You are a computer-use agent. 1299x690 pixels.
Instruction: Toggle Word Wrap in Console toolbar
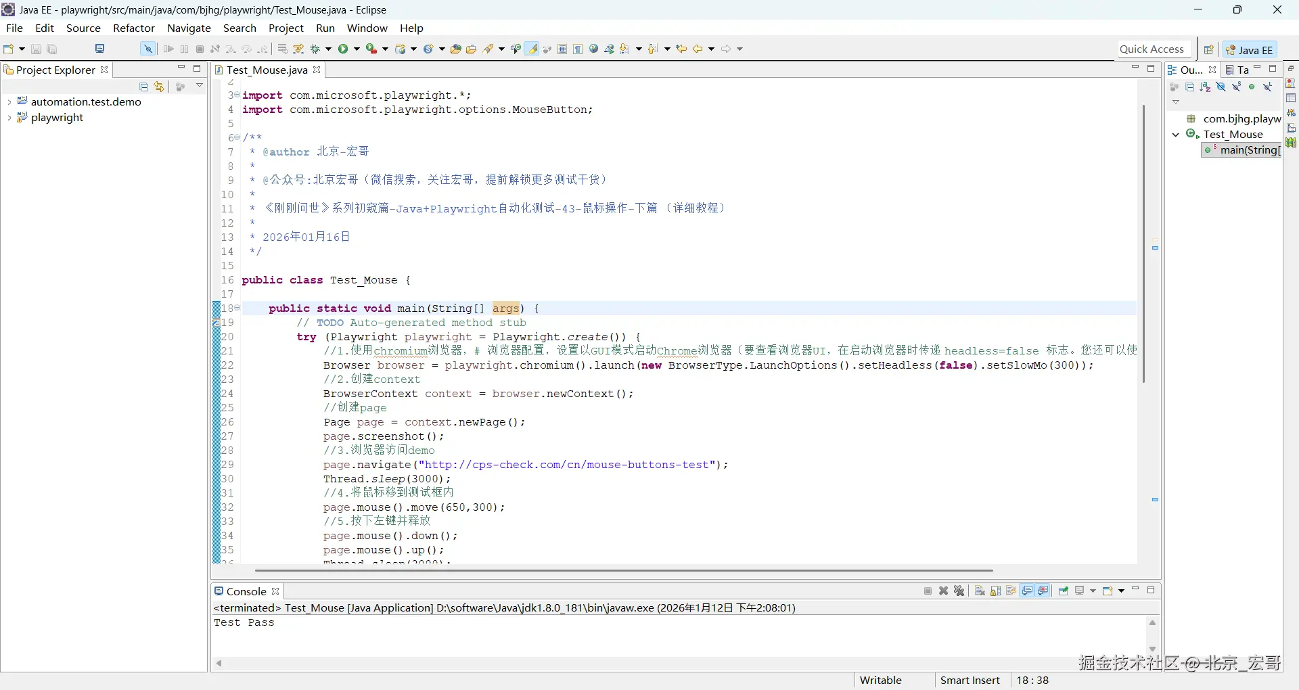pos(1011,591)
